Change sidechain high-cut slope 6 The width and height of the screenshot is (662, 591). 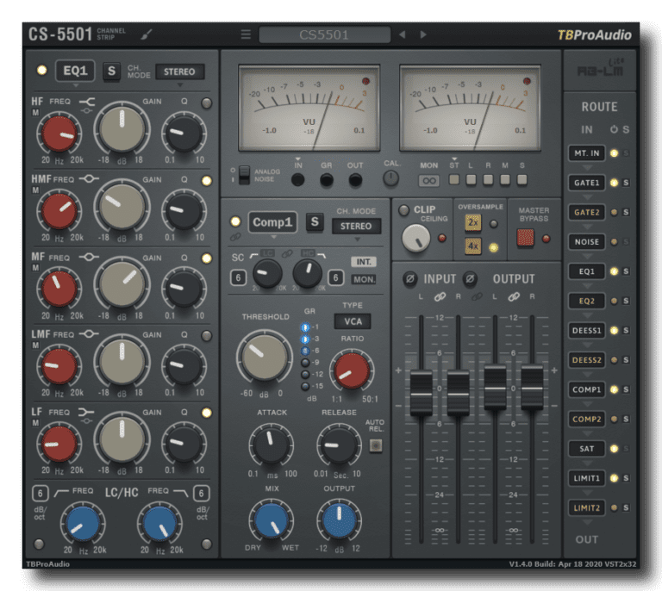[335, 277]
